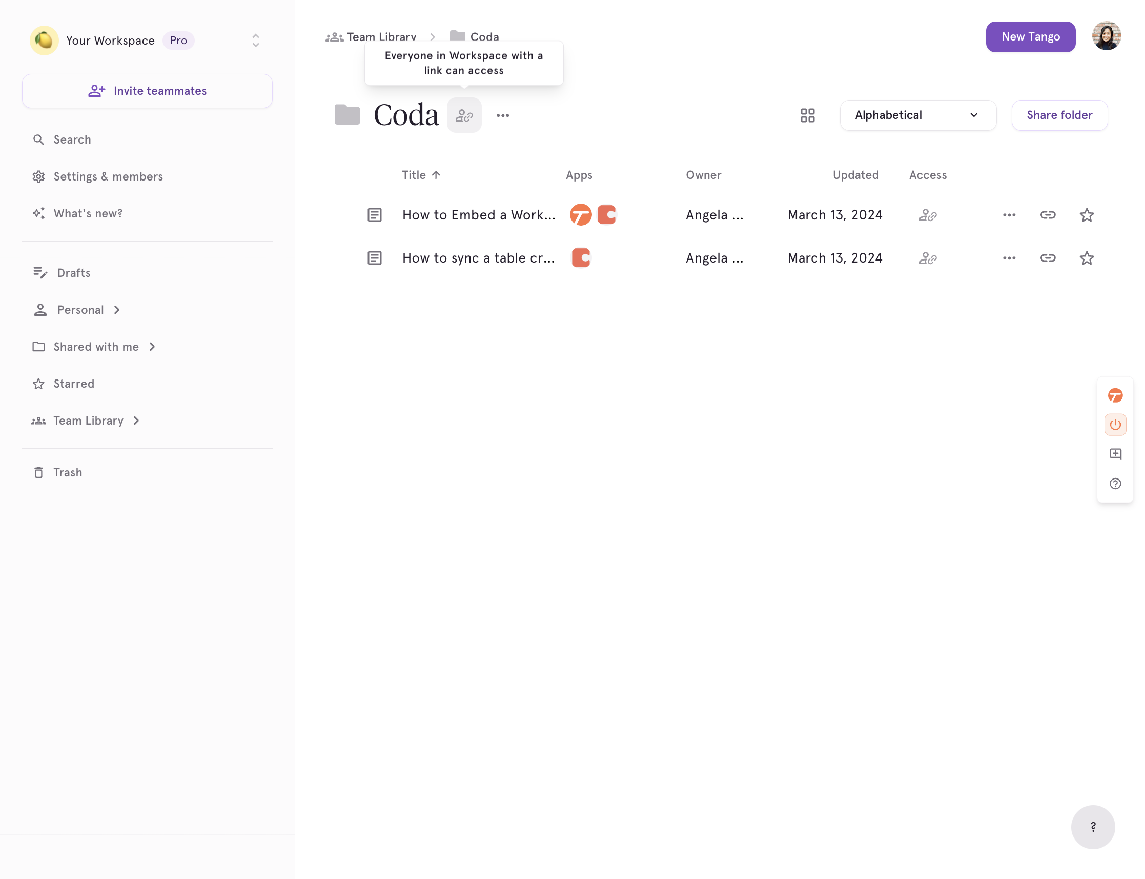Click the access icon for How to Embed row
The image size is (1145, 879).
(x=928, y=215)
